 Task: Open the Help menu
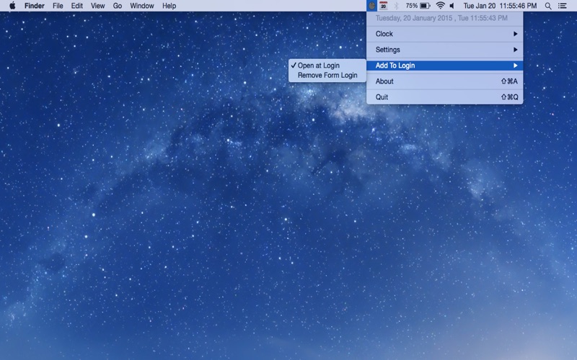(x=169, y=6)
